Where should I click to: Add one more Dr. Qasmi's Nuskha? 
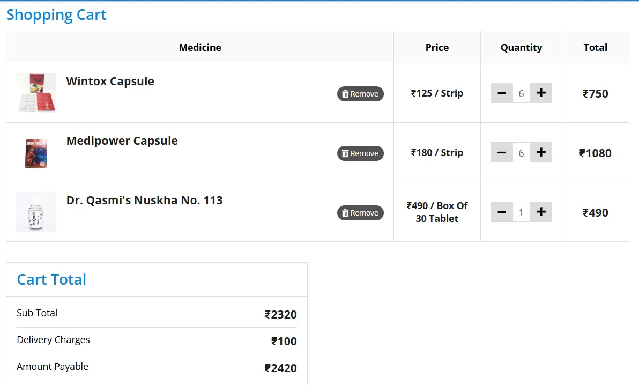click(541, 212)
